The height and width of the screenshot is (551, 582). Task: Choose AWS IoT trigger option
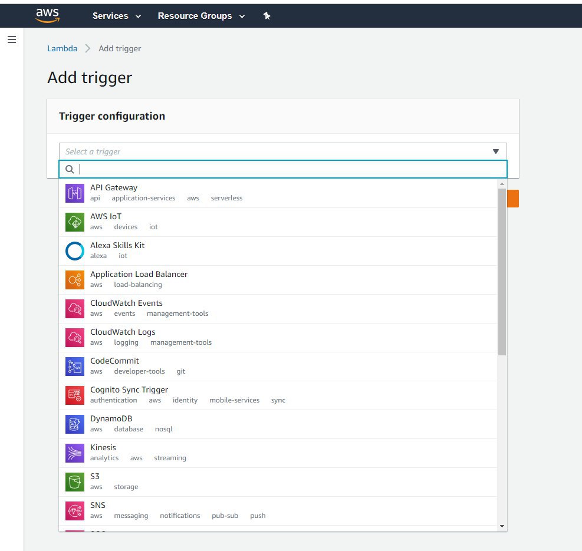coord(278,222)
